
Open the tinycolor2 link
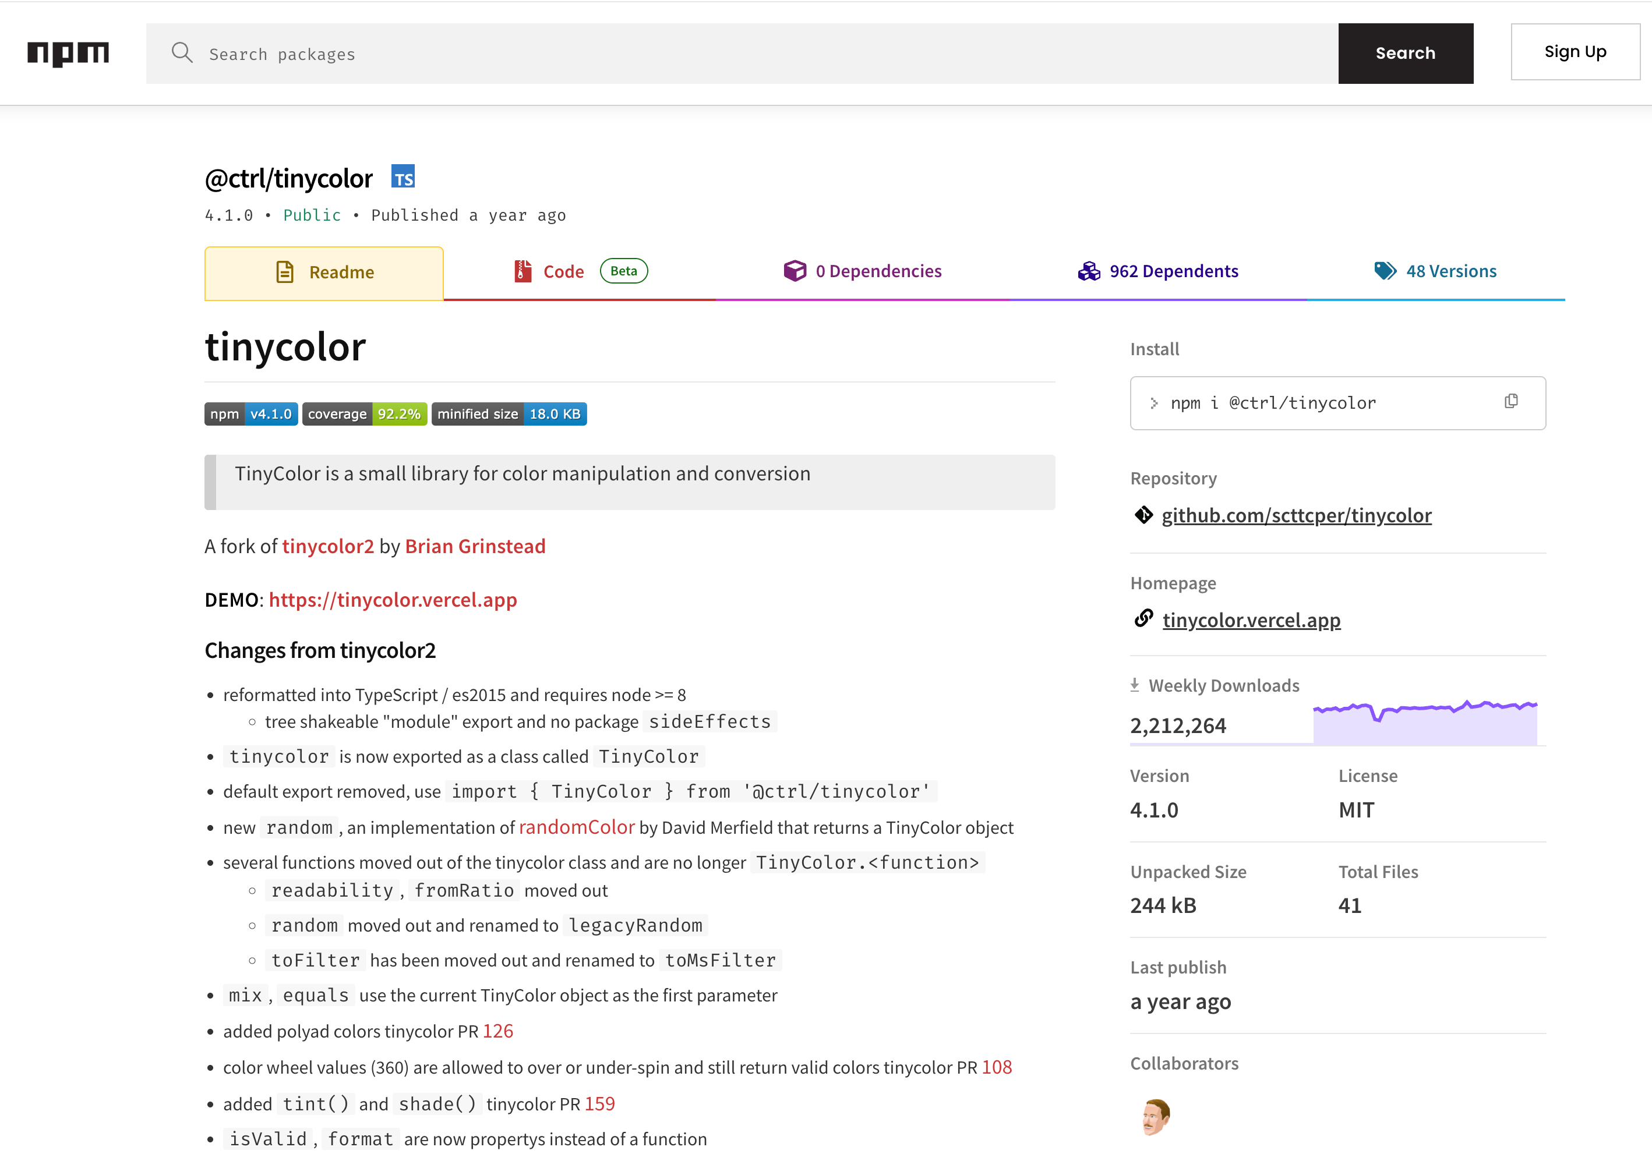328,547
